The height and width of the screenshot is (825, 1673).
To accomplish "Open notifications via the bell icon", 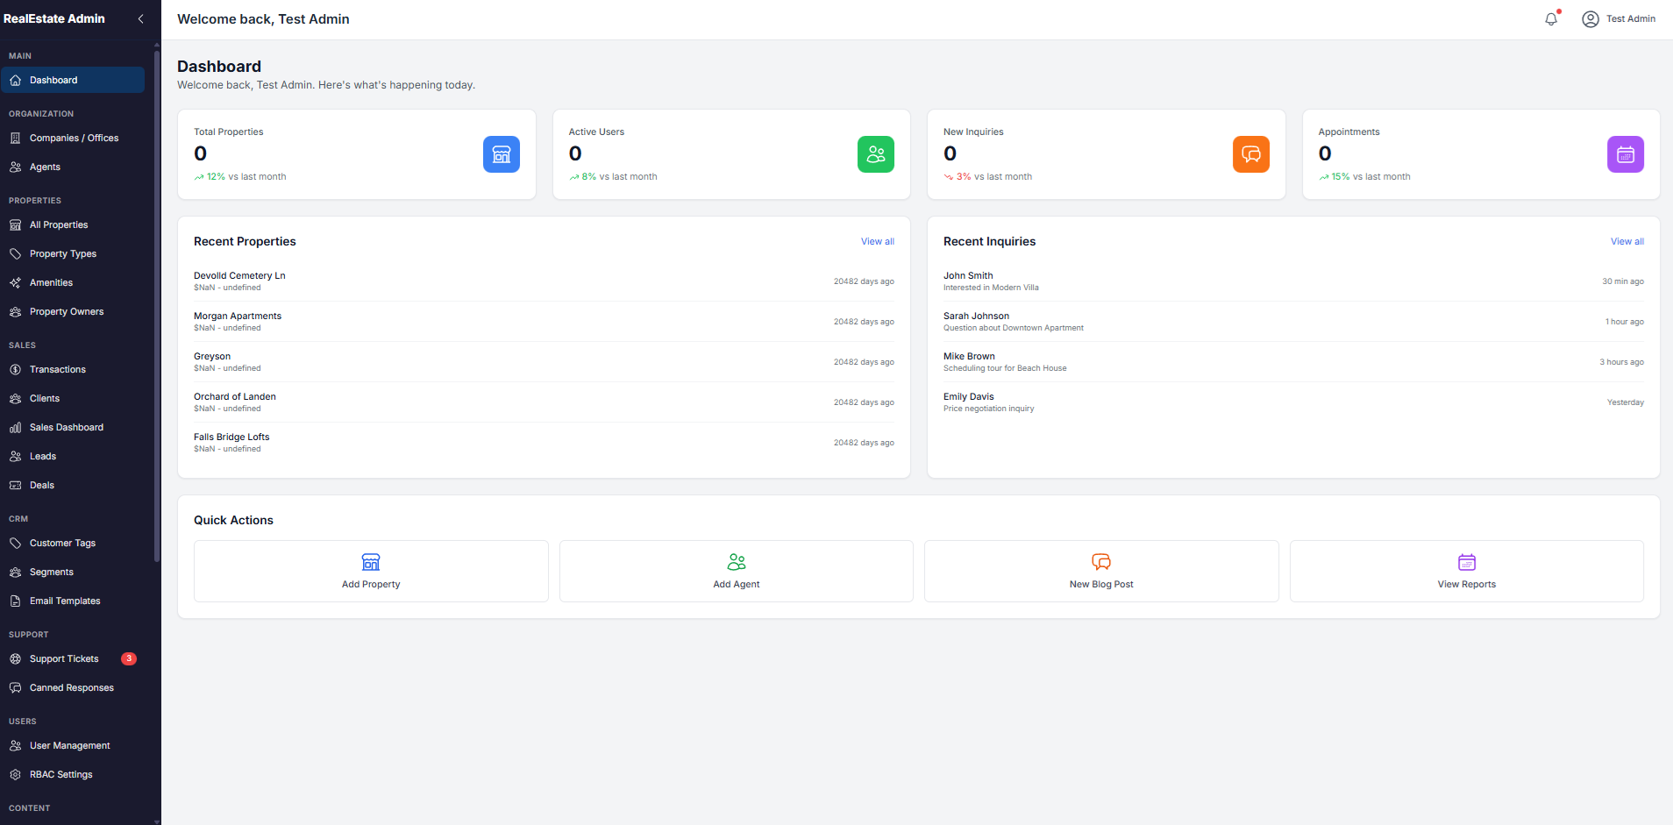I will 1550,18.
